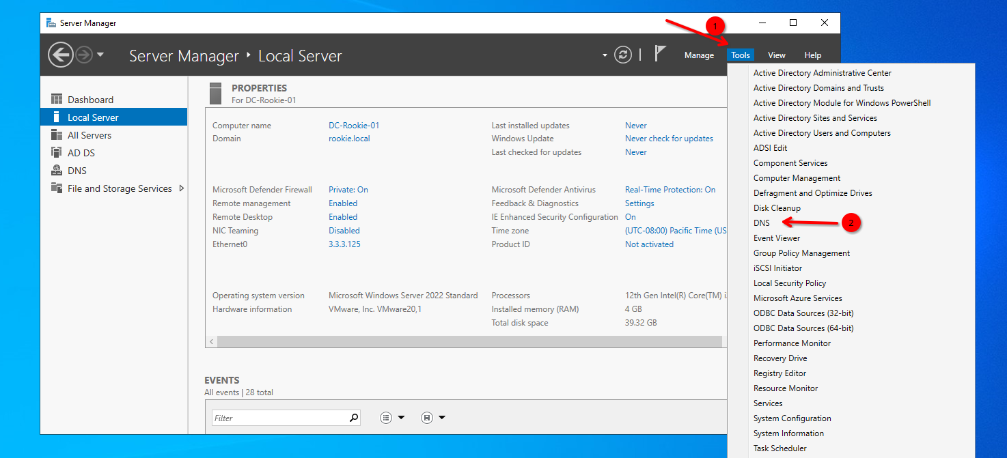The height and width of the screenshot is (458, 1007).
Task: Open the save query dropdown in Events
Action: pyautogui.click(x=433, y=418)
